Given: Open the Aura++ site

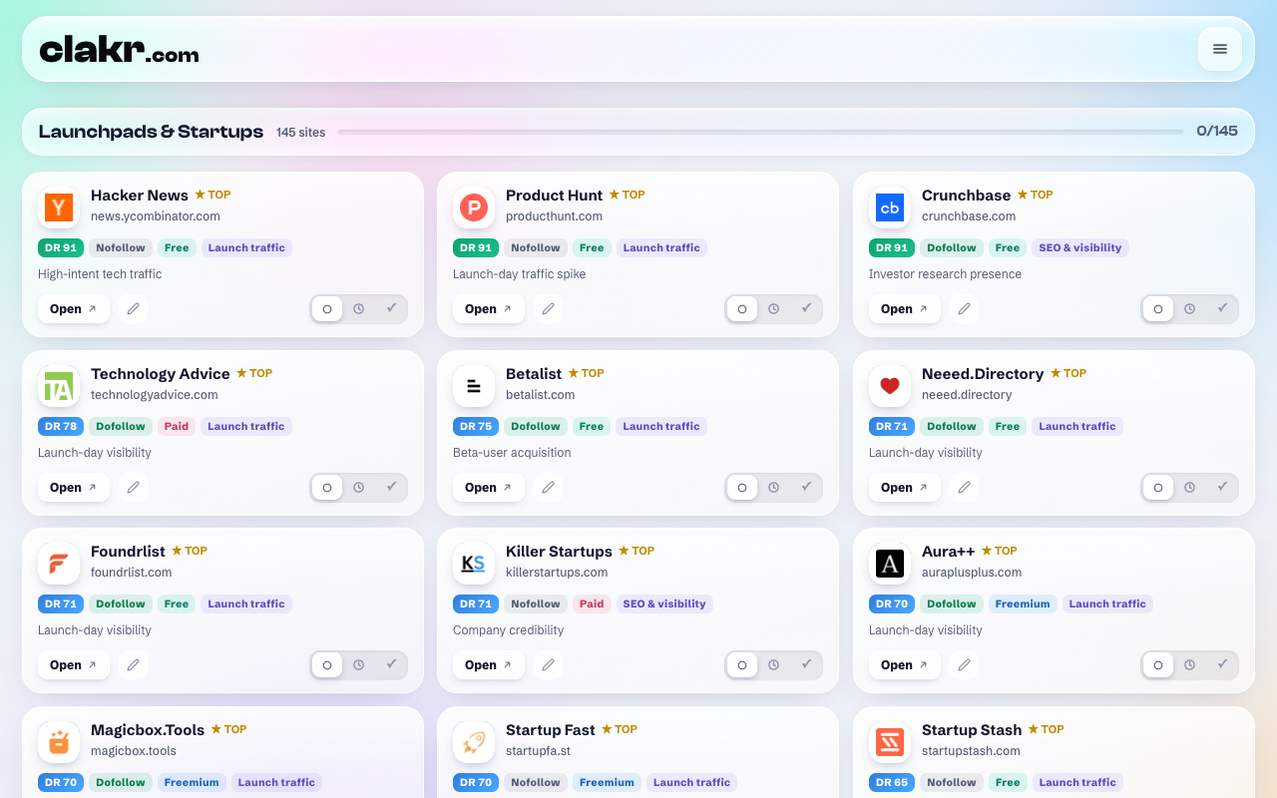Looking at the screenshot, I should [905, 665].
